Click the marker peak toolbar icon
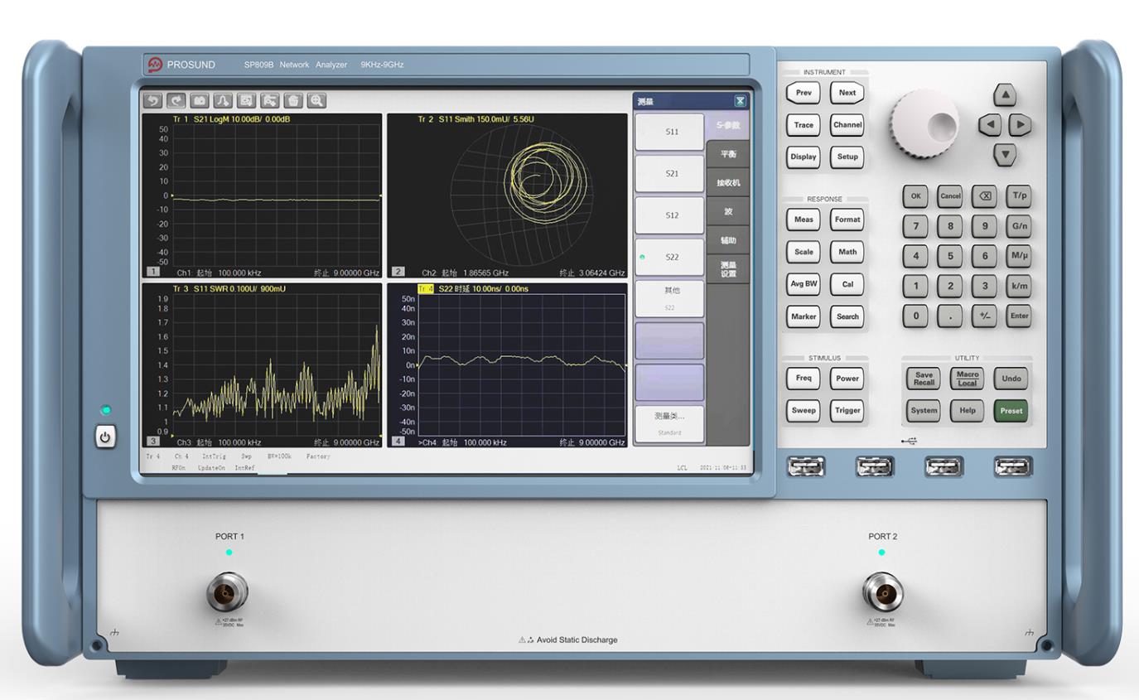This screenshot has height=700, width=1139. click(223, 100)
